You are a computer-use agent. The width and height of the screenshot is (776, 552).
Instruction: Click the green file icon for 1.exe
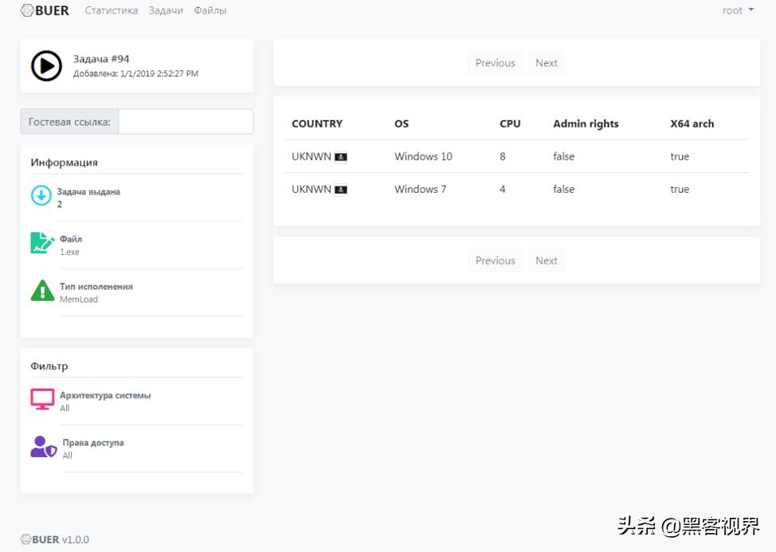tap(42, 243)
